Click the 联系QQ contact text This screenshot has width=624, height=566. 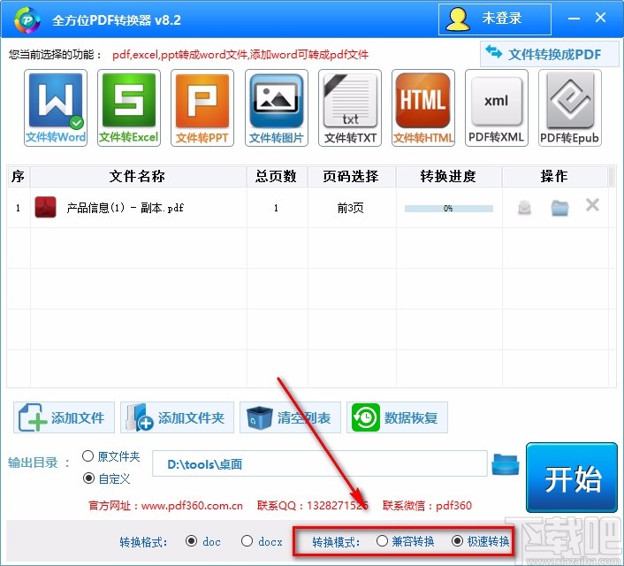click(x=312, y=506)
